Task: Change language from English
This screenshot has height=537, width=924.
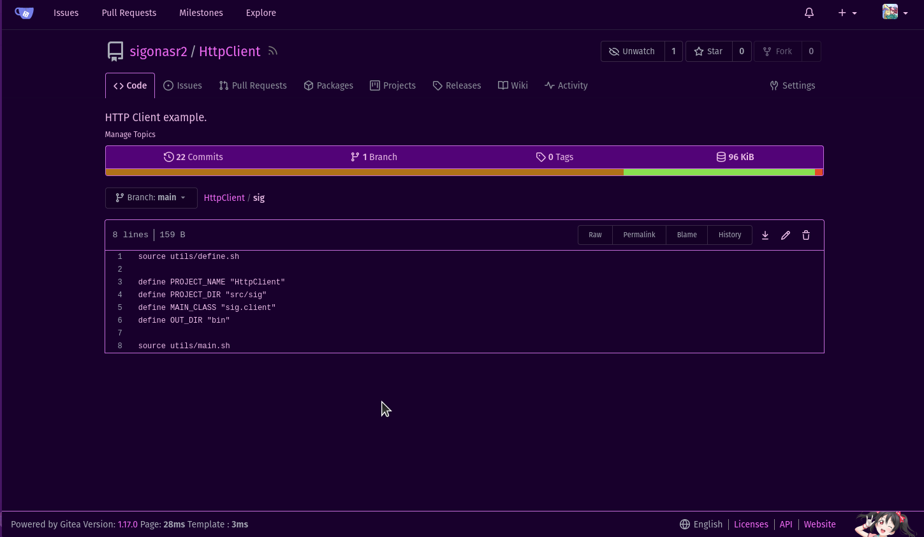Action: (x=701, y=524)
